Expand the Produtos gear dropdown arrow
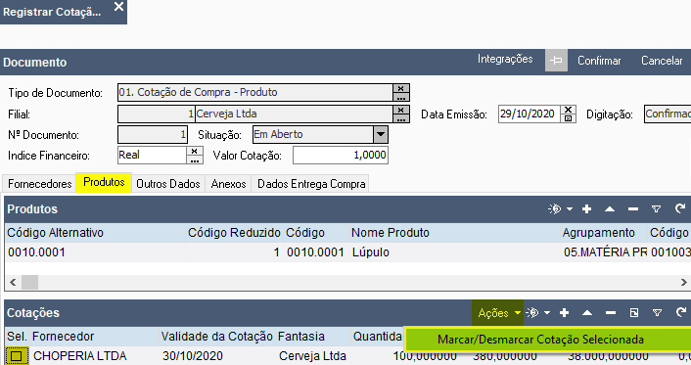This screenshot has height=365, width=691. point(570,209)
